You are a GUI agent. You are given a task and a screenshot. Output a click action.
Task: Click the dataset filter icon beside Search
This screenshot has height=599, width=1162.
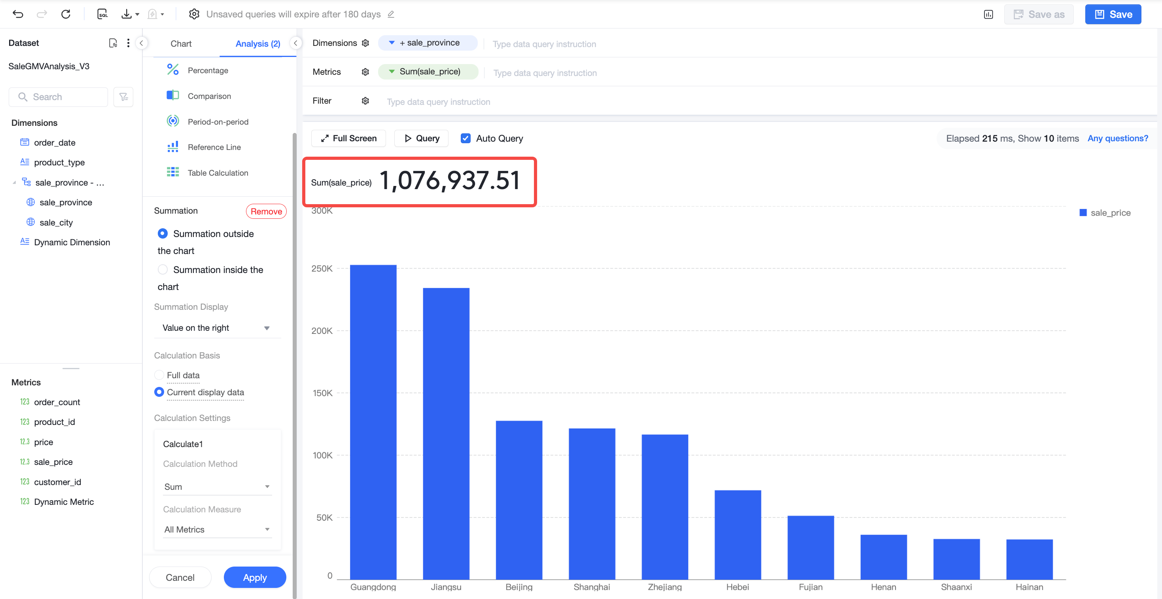[123, 97]
